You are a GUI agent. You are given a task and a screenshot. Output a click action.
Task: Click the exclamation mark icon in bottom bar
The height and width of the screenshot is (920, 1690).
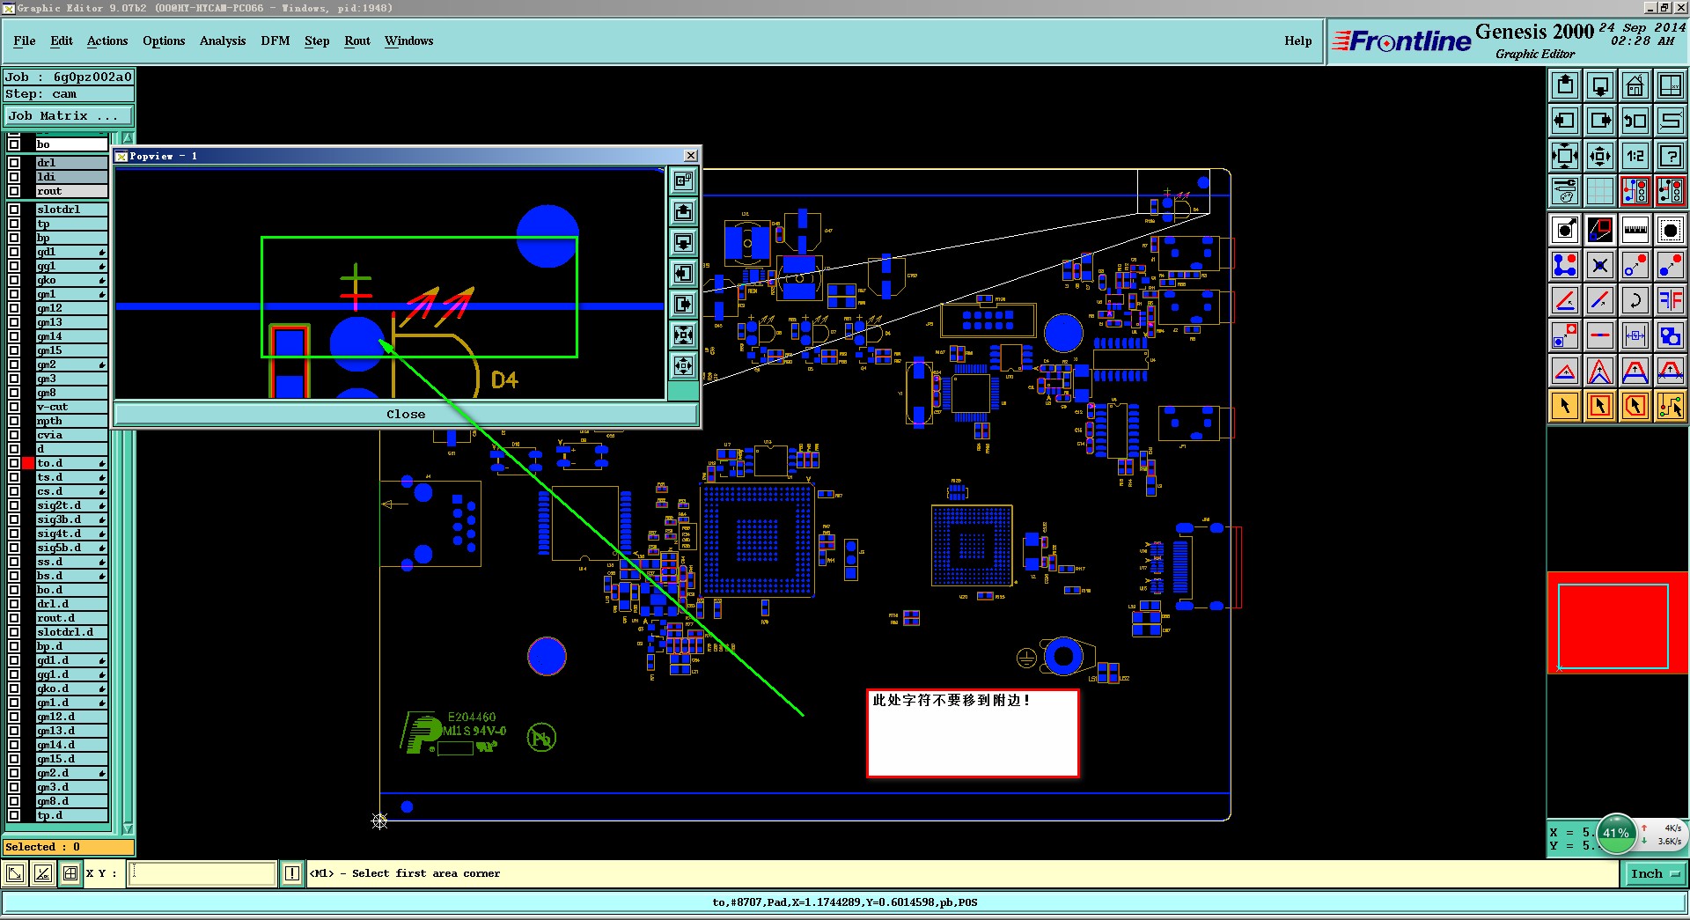[x=292, y=873]
